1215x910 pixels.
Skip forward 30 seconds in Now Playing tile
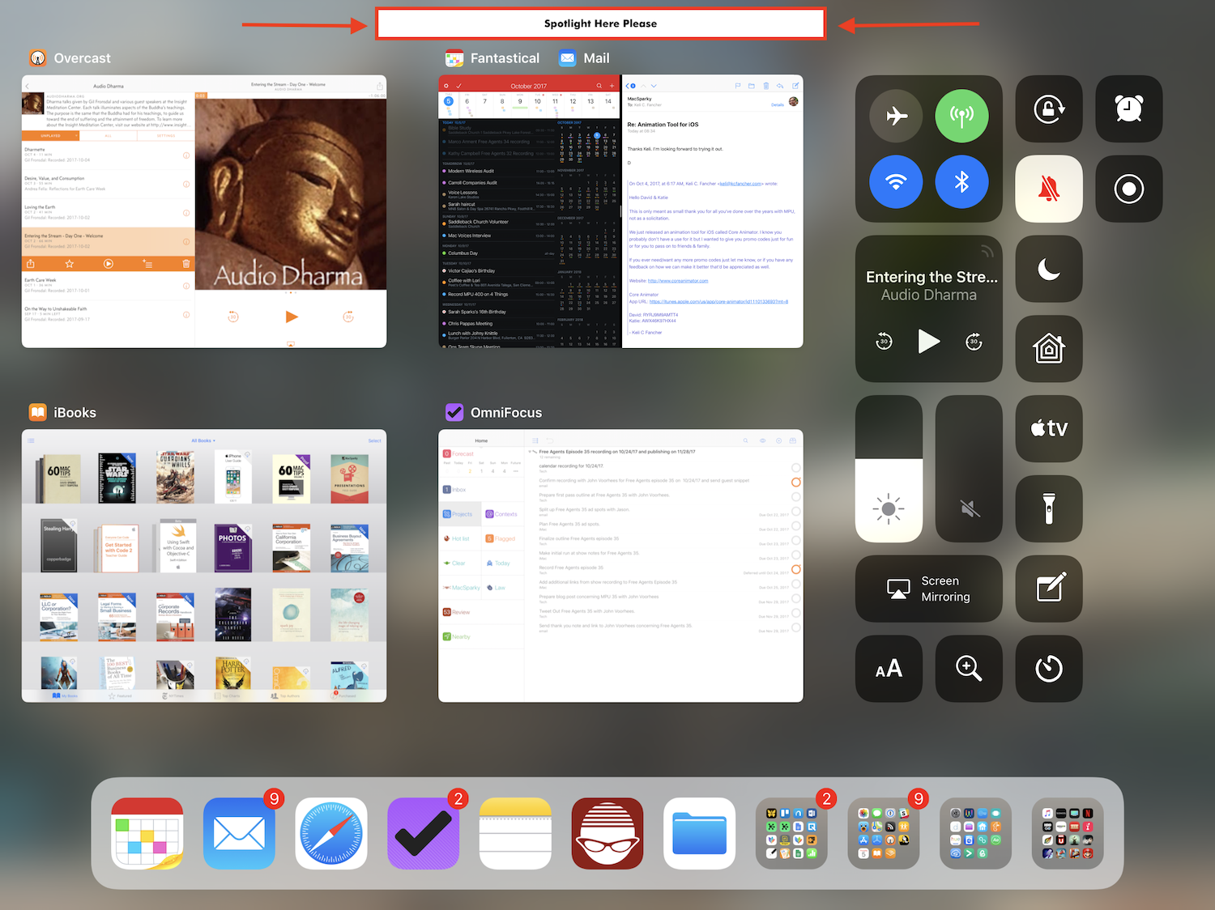[x=974, y=342]
